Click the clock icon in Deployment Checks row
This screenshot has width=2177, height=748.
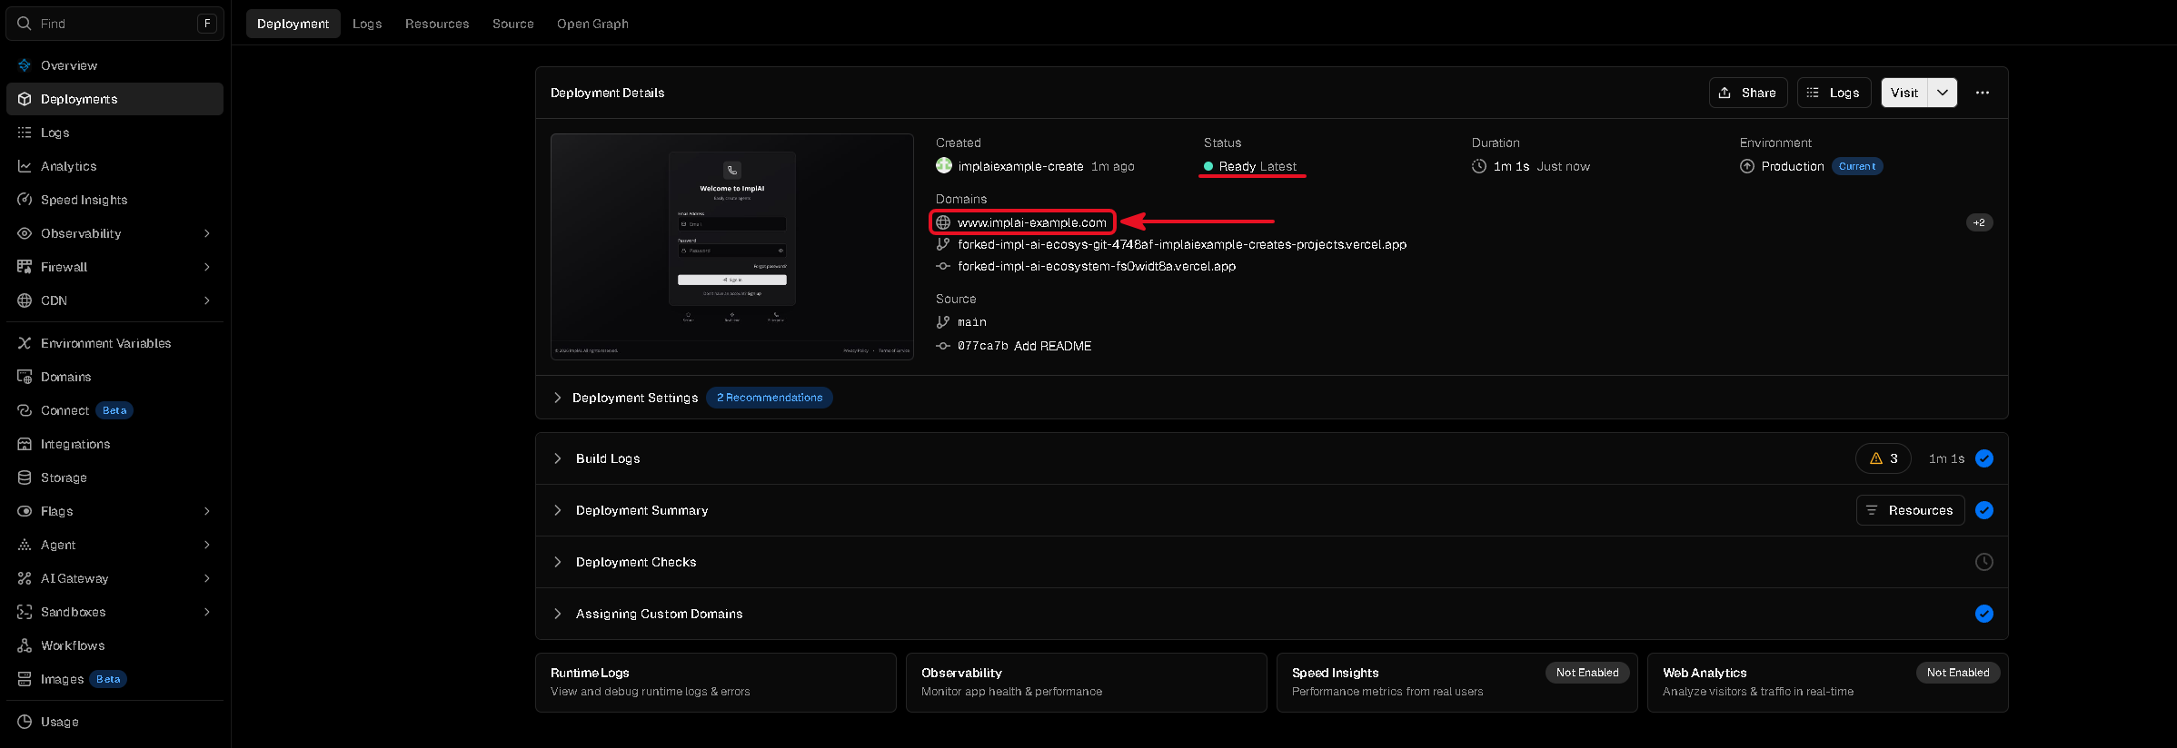click(x=1984, y=562)
